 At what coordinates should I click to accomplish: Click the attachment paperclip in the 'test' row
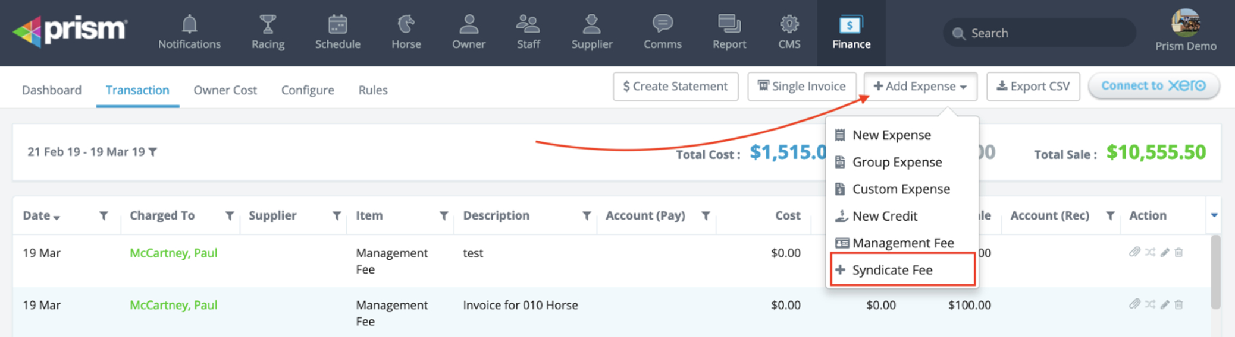point(1134,253)
